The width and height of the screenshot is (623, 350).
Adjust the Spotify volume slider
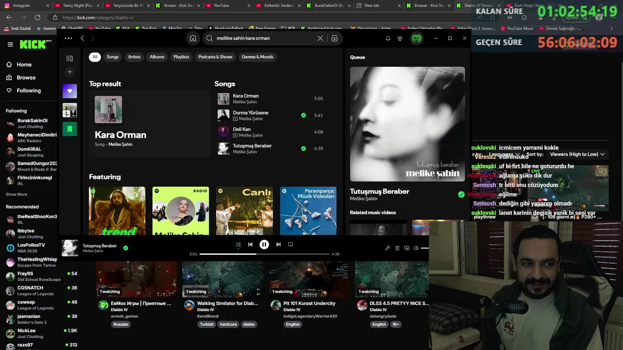[x=425, y=248]
